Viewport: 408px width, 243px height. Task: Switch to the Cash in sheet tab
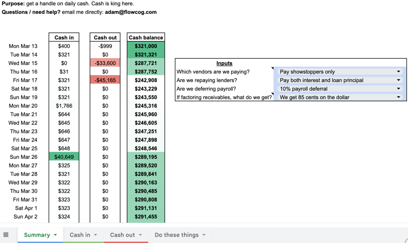(80, 235)
